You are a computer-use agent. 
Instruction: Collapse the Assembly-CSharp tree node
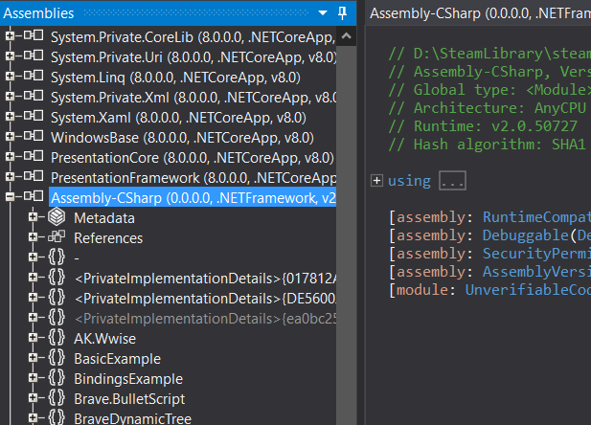click(x=9, y=197)
